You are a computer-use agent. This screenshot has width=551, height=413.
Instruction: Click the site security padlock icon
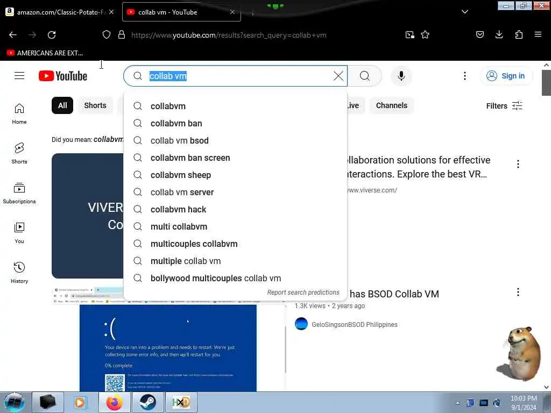[x=122, y=35]
